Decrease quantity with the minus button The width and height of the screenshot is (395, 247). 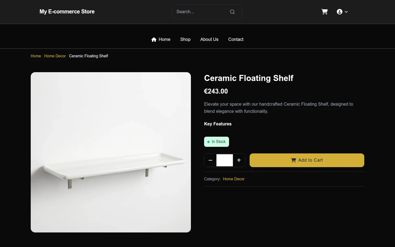[210, 160]
